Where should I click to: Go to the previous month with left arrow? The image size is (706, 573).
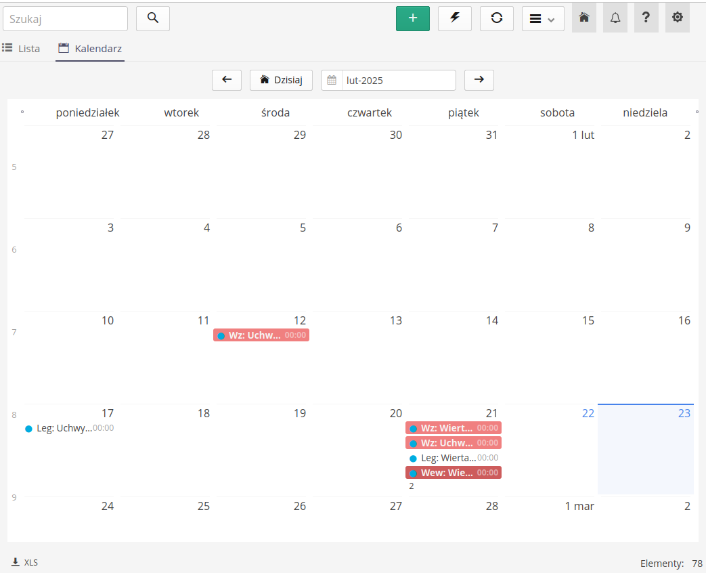tap(227, 80)
